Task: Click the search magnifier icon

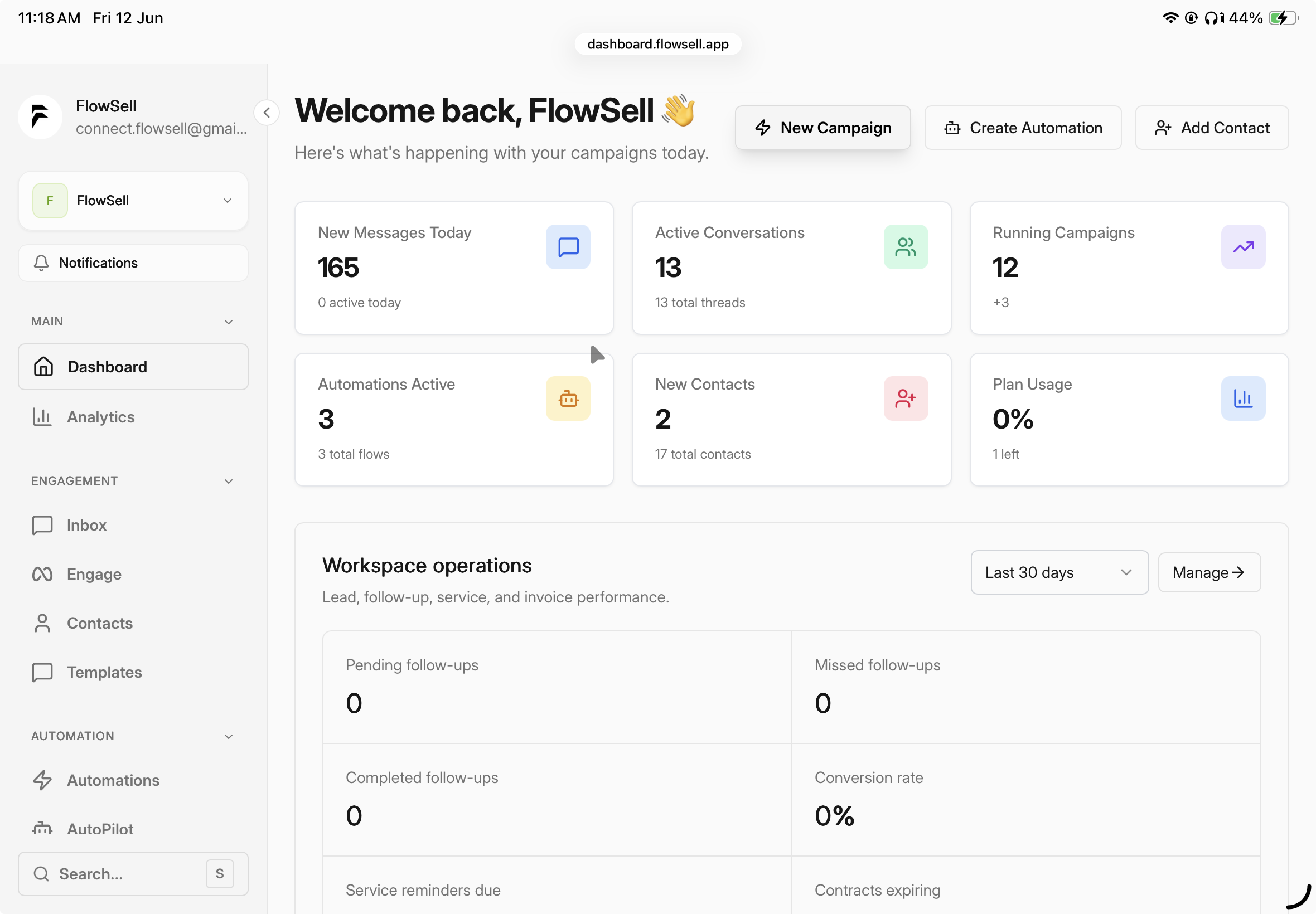Action: [41, 874]
